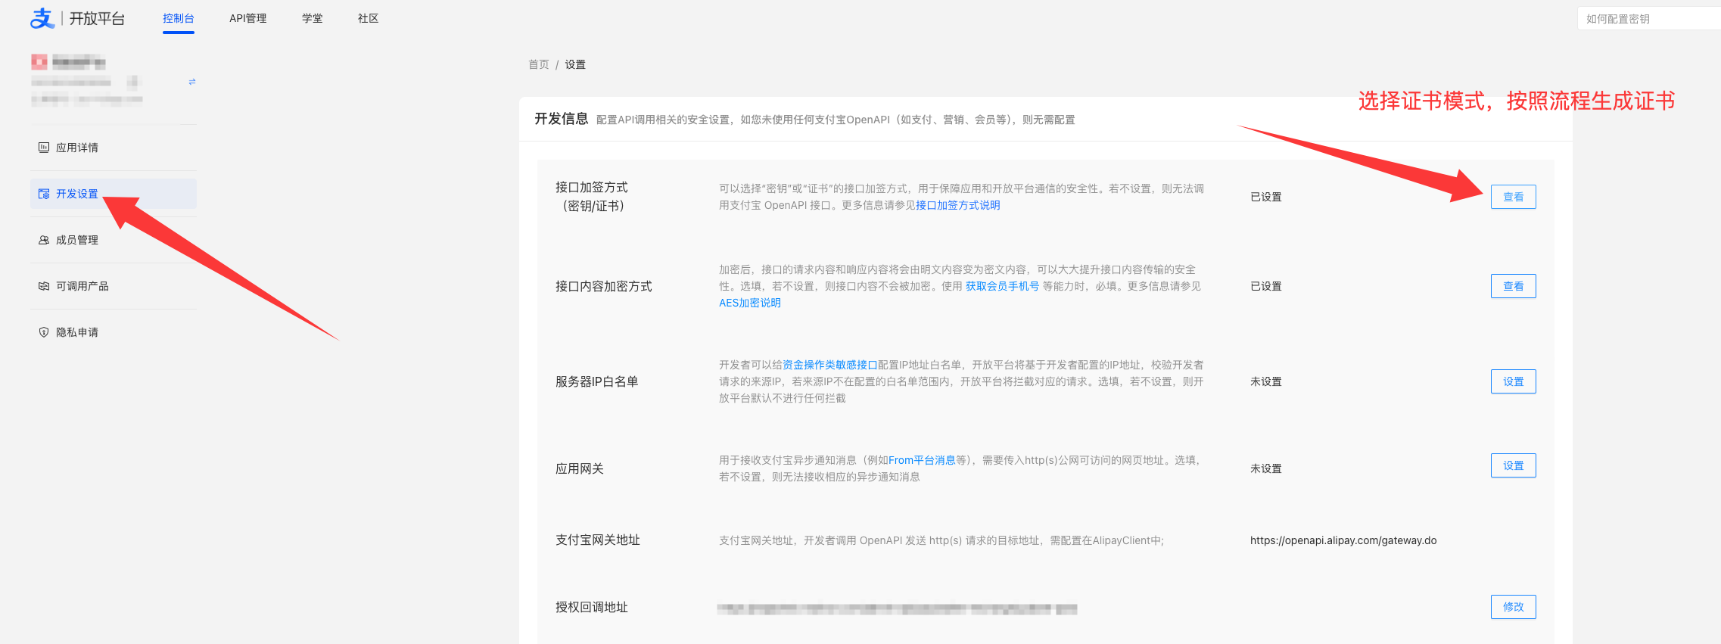Click the Alipay logo icon
Image resolution: width=1721 pixels, height=644 pixels.
(x=42, y=18)
